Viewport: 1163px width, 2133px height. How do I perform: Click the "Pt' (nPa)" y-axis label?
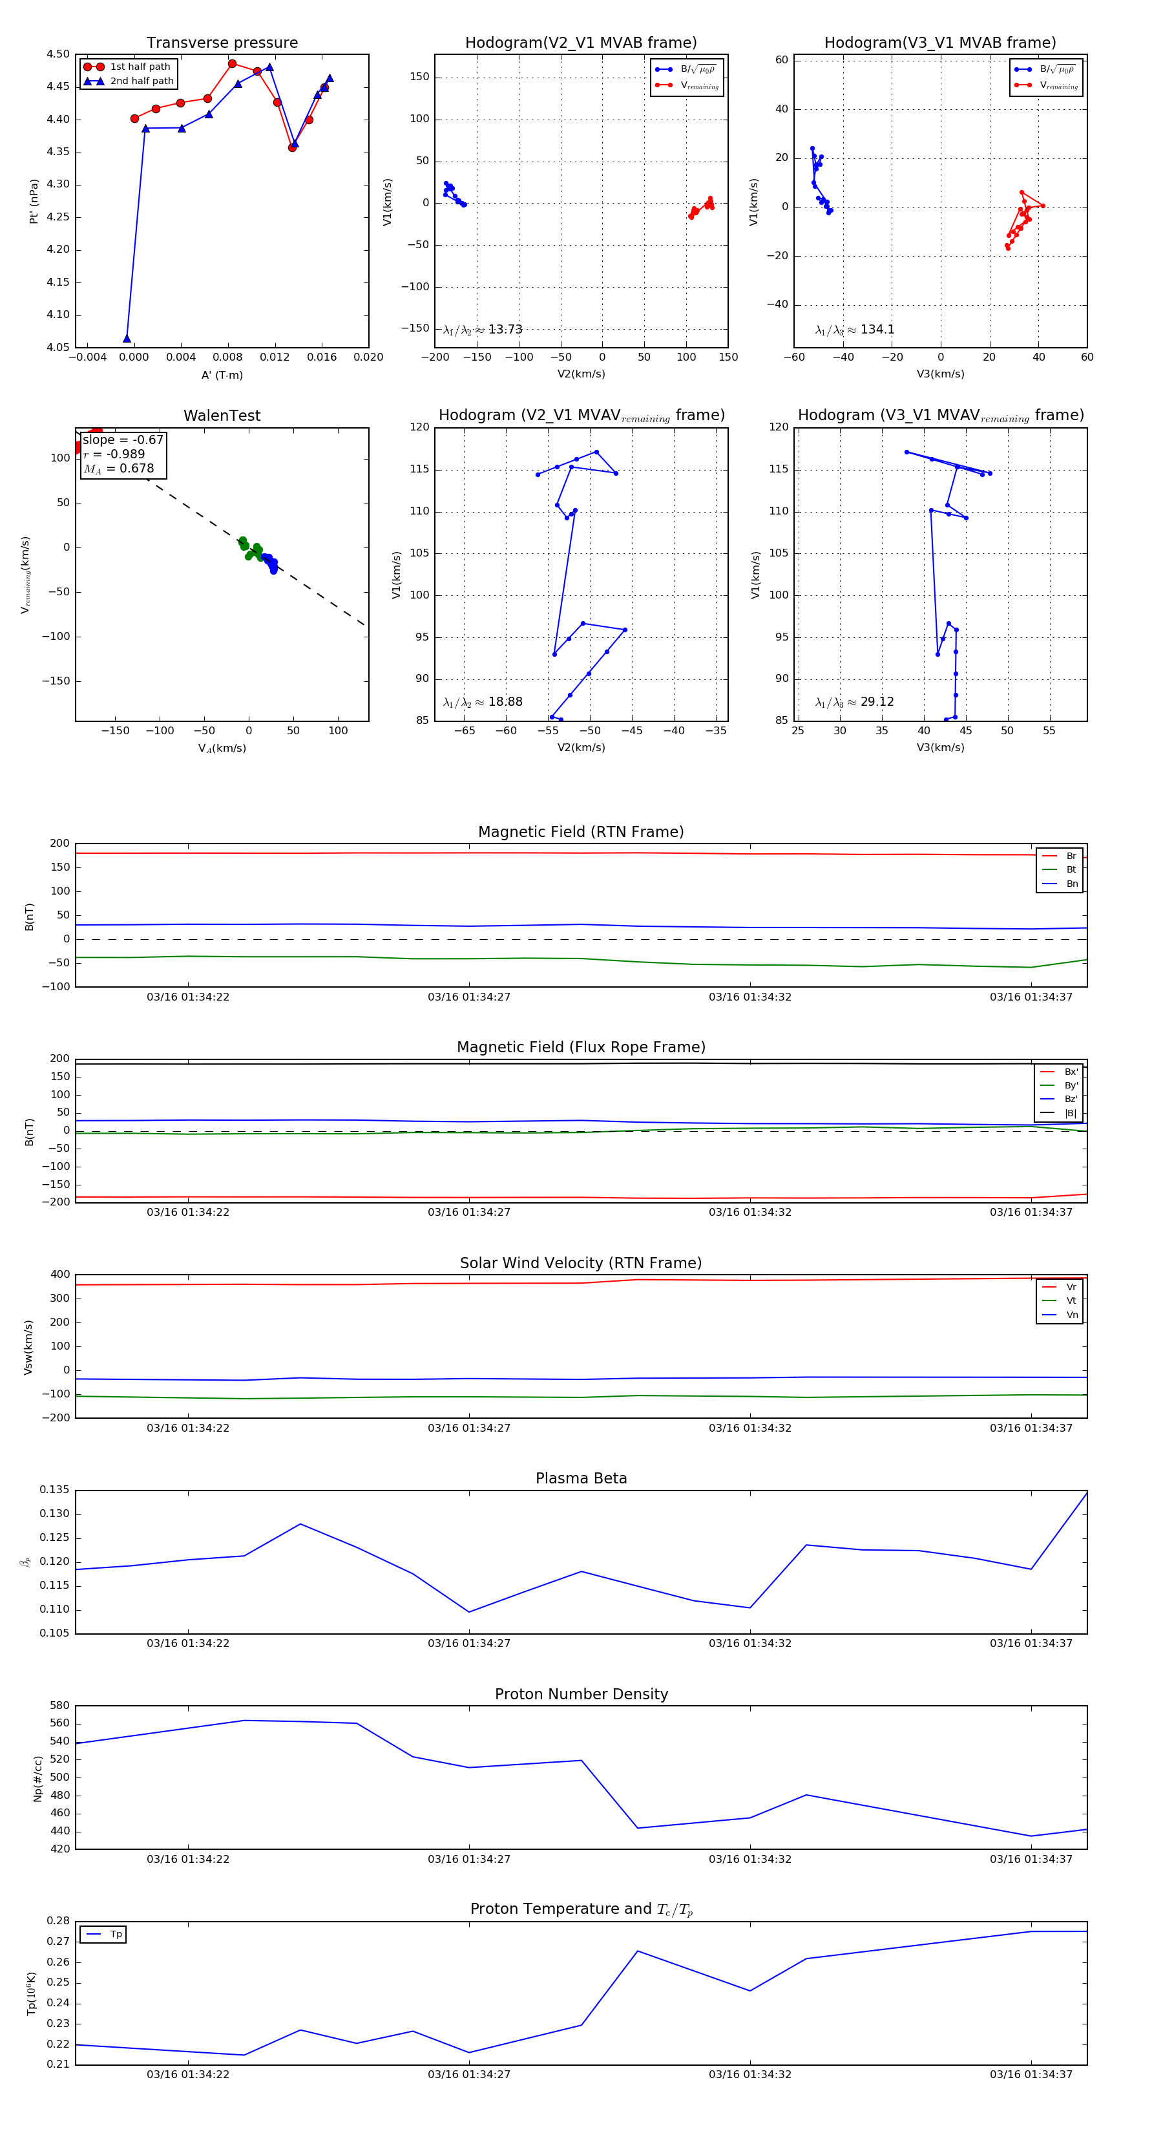pyautogui.click(x=34, y=201)
